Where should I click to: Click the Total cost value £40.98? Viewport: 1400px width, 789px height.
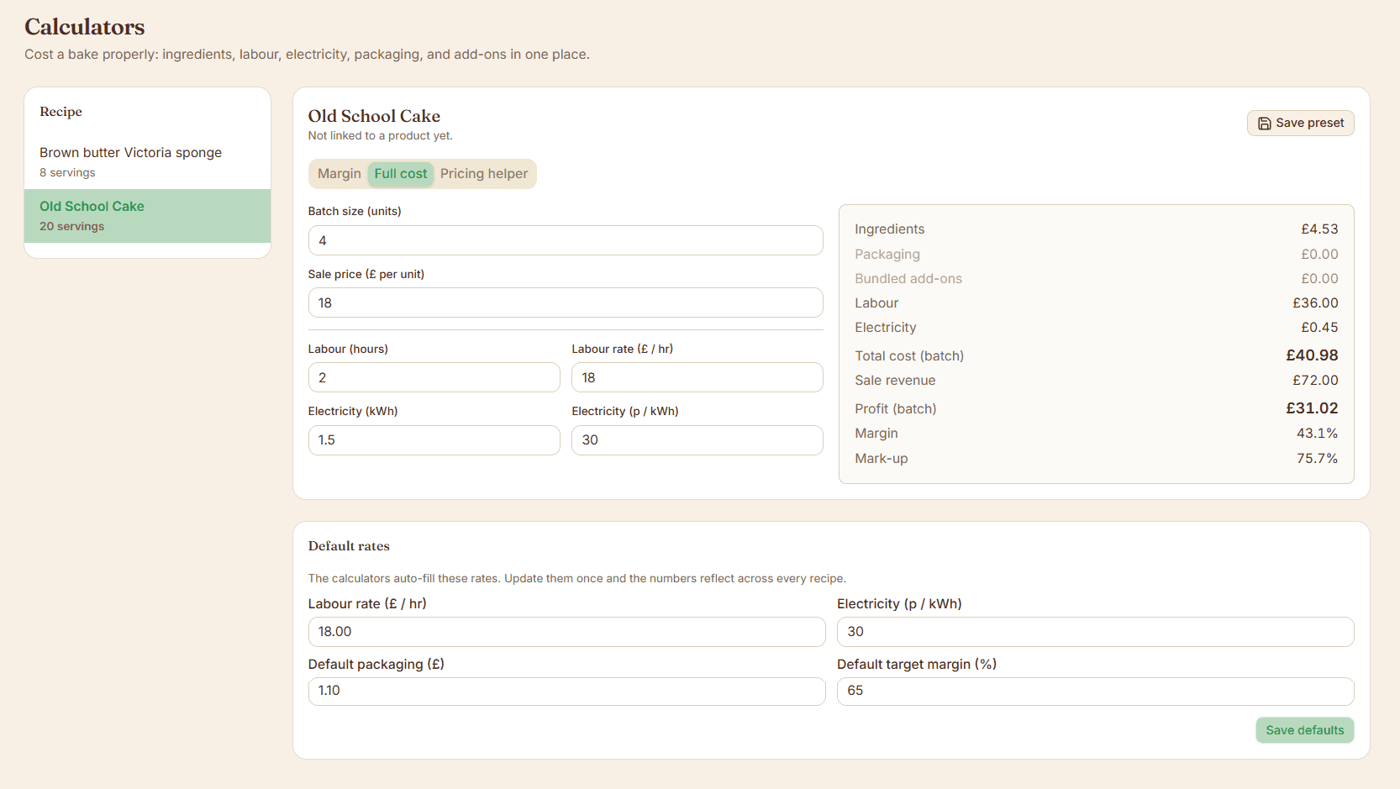point(1312,355)
